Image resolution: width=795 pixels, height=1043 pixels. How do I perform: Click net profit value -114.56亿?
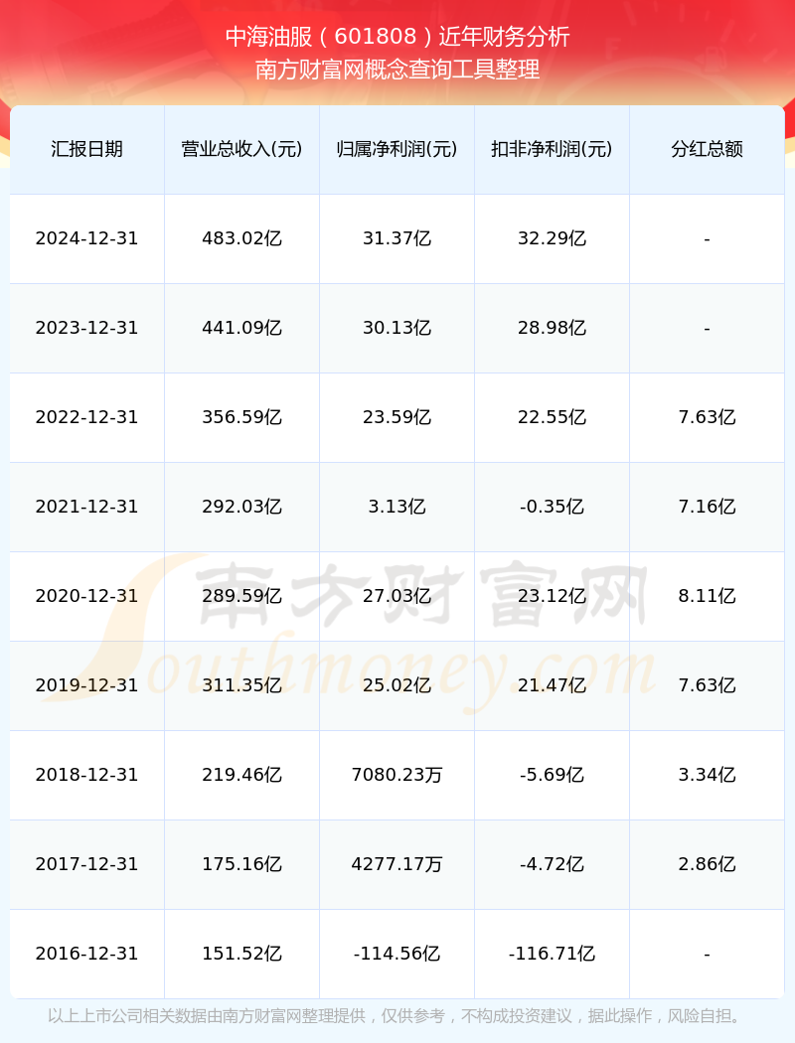pyautogui.click(x=397, y=954)
